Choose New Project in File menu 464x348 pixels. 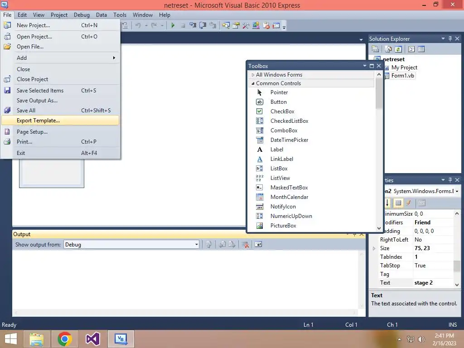coord(60,25)
